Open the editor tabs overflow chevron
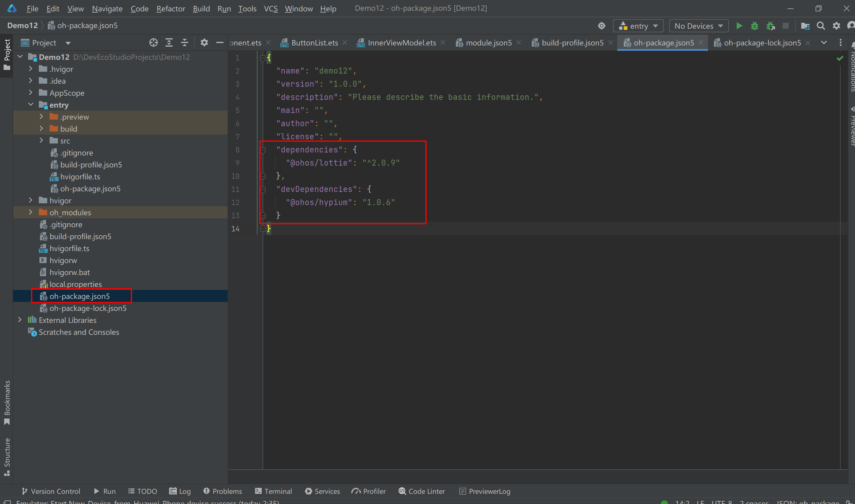 click(x=824, y=42)
